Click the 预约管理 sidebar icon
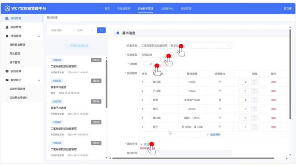 pos(7,18)
